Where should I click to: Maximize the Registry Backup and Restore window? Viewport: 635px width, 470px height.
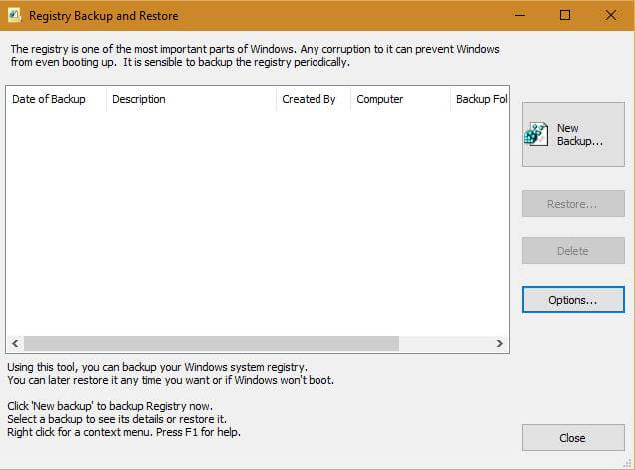pos(565,15)
